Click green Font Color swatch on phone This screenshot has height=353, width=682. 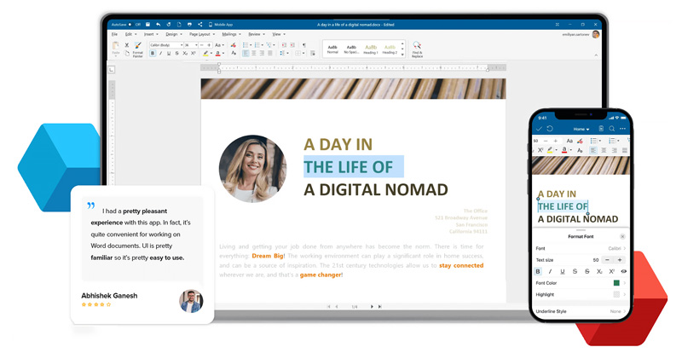pyautogui.click(x=616, y=283)
